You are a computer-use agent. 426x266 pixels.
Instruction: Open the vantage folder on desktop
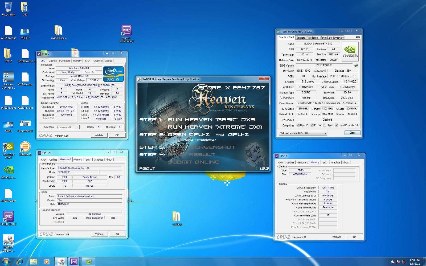click(177, 218)
